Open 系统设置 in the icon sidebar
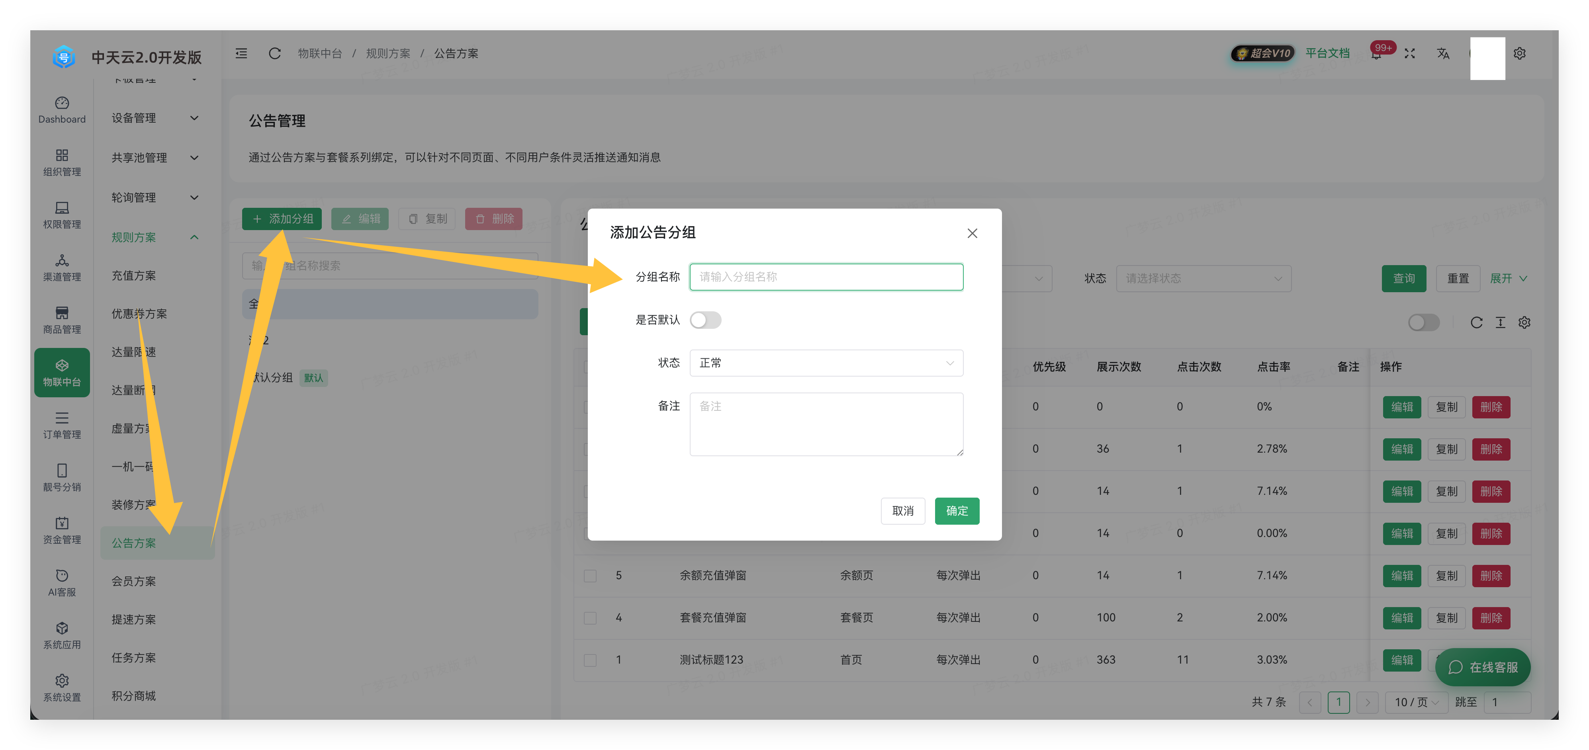 [62, 687]
